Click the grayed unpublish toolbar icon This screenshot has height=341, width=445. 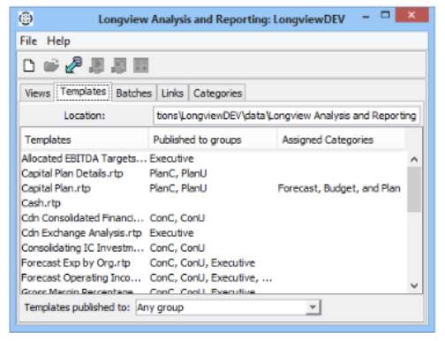click(119, 65)
